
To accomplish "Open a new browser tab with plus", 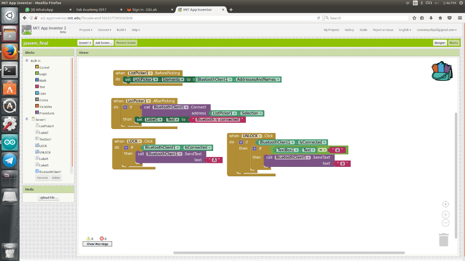I will coord(231,9).
